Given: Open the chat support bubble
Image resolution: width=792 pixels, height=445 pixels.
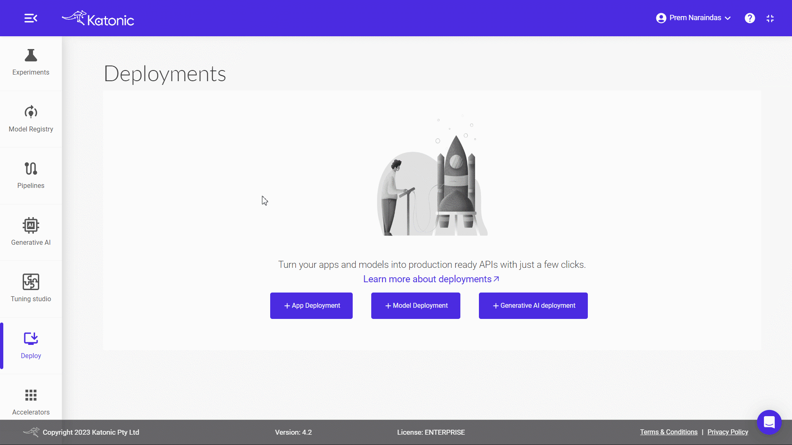Looking at the screenshot, I should click(x=769, y=422).
